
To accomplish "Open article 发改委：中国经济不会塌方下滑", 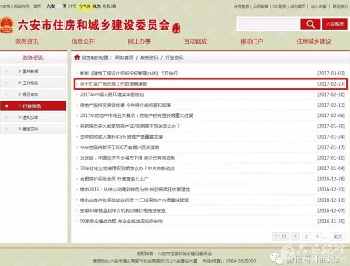I will (127, 158).
